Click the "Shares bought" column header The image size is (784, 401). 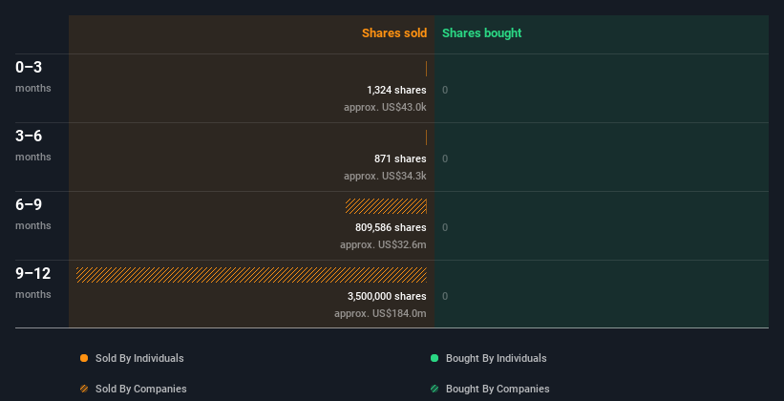(x=481, y=33)
